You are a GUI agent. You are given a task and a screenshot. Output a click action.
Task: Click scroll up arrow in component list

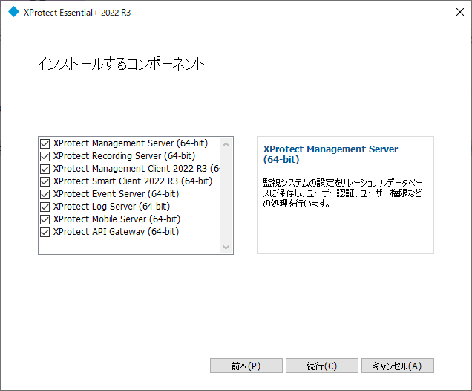[226, 144]
